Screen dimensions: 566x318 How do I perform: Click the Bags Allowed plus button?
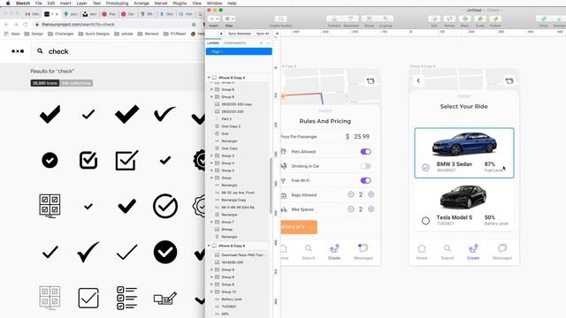coord(371,194)
